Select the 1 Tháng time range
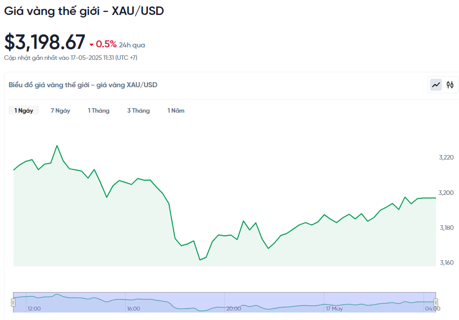 [99, 111]
